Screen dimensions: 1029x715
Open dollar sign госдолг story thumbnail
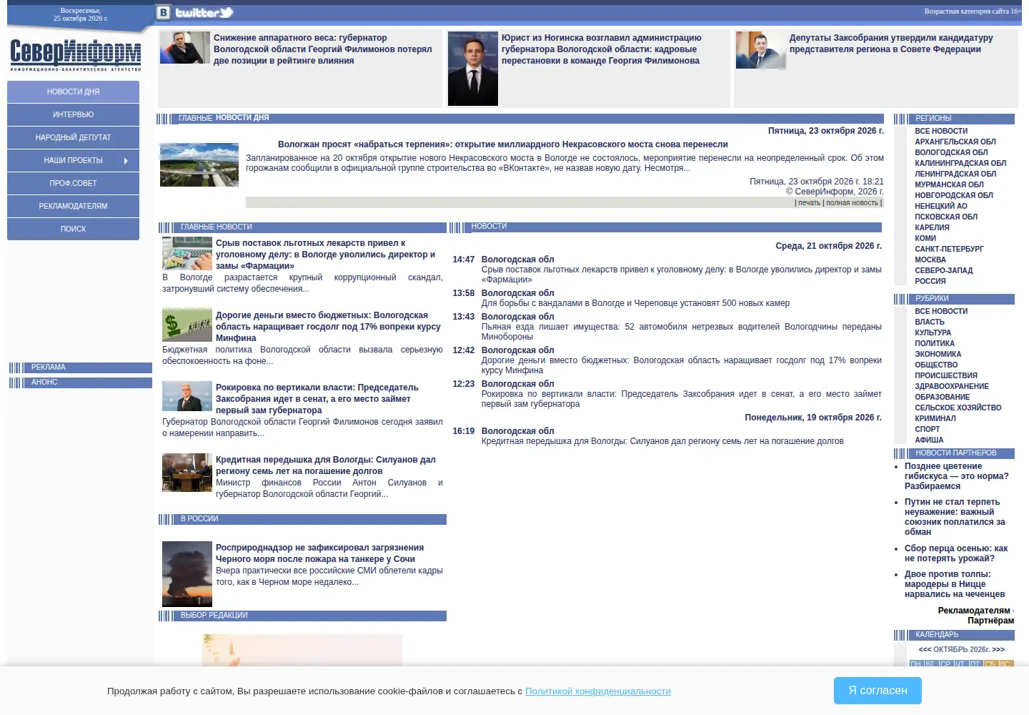187,325
